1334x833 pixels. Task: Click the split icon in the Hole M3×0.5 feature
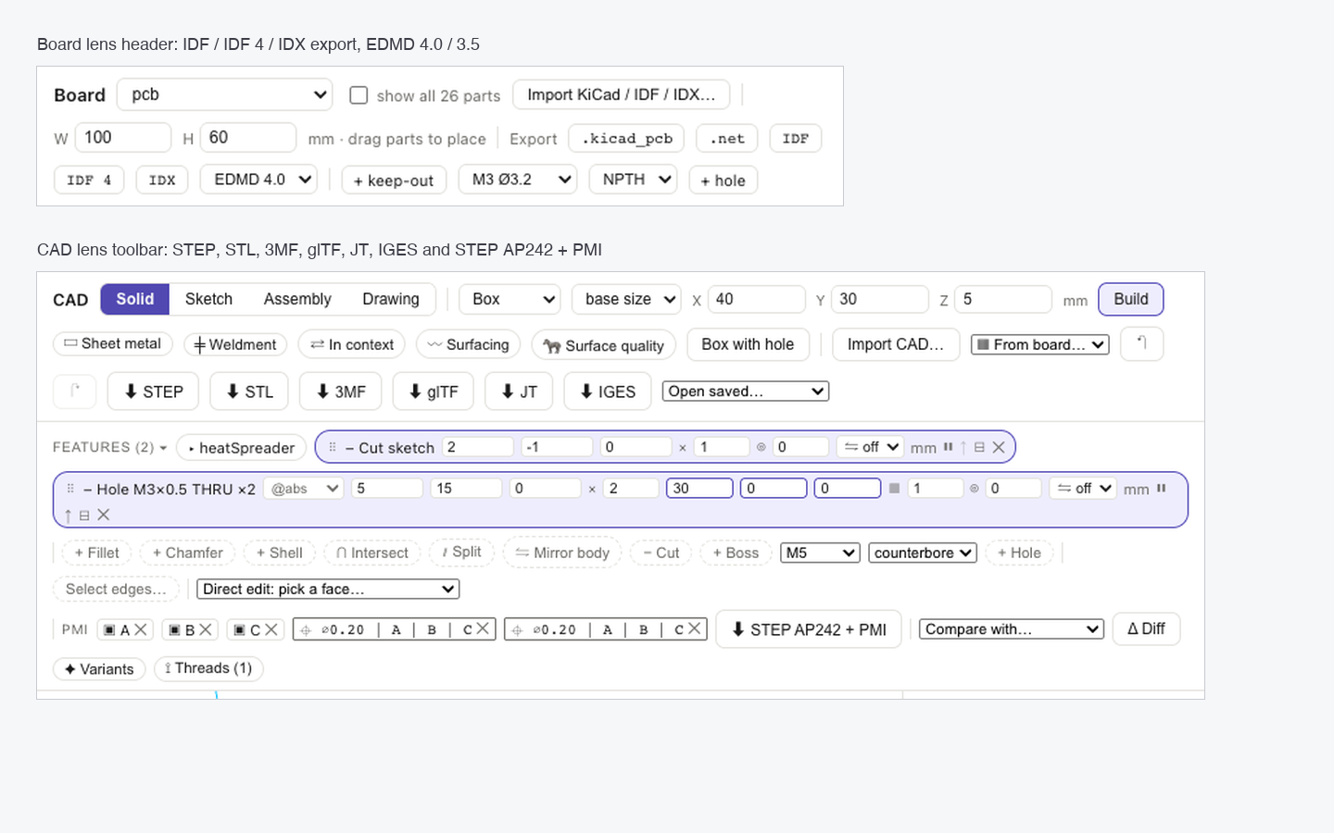84,515
